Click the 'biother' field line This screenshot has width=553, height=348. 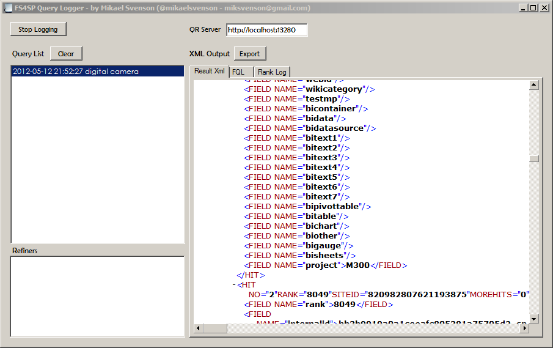pyautogui.click(x=297, y=236)
